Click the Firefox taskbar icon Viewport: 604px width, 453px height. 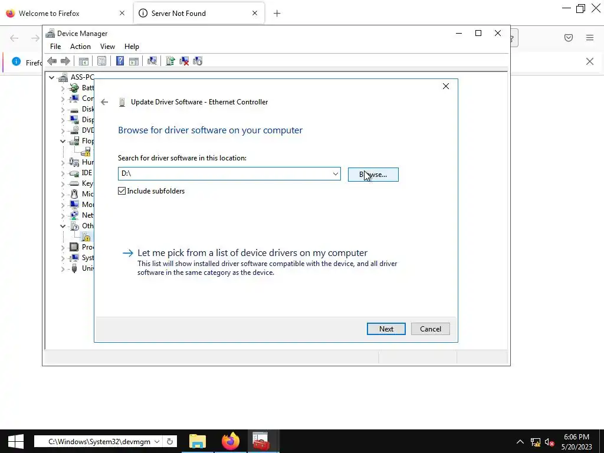click(x=231, y=441)
